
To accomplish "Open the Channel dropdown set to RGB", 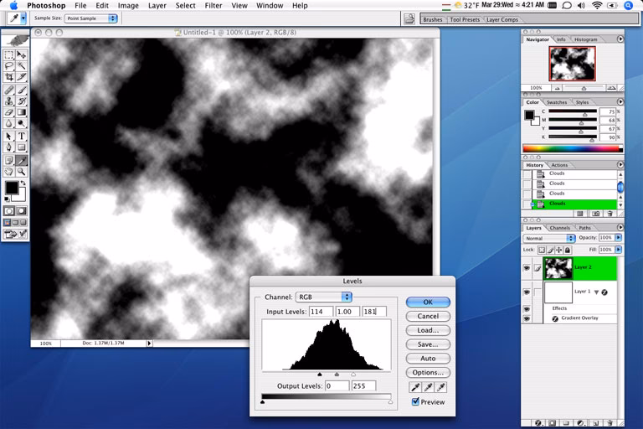I will pyautogui.click(x=323, y=297).
